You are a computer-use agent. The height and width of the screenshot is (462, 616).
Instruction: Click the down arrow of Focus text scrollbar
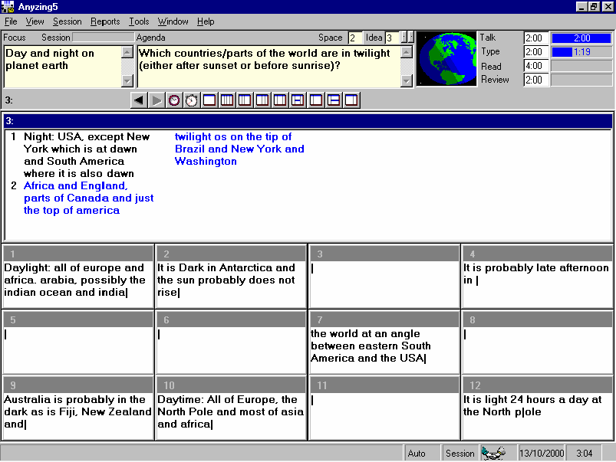pyautogui.click(x=127, y=81)
